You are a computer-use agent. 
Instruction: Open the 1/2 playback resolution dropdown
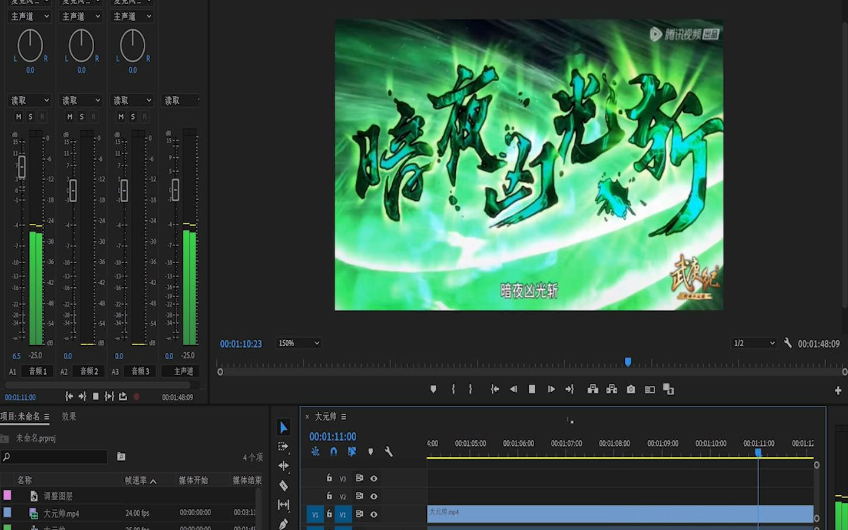754,343
